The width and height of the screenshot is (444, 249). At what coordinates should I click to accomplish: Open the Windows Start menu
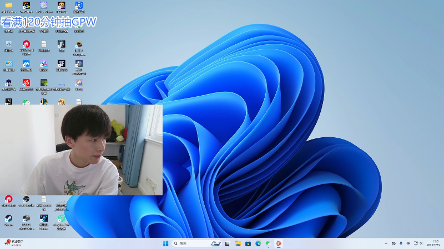[x=165, y=243]
